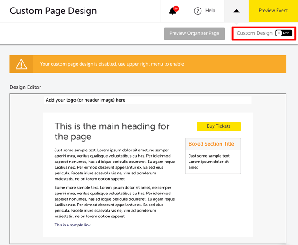This screenshot has width=298, height=245.
Task: Open the 'This is a sample link'
Action: click(72, 225)
